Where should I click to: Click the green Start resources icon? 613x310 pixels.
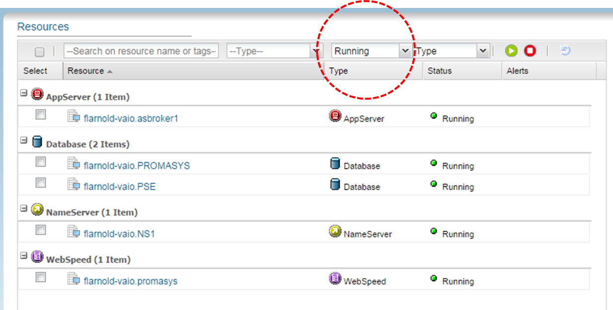click(511, 51)
